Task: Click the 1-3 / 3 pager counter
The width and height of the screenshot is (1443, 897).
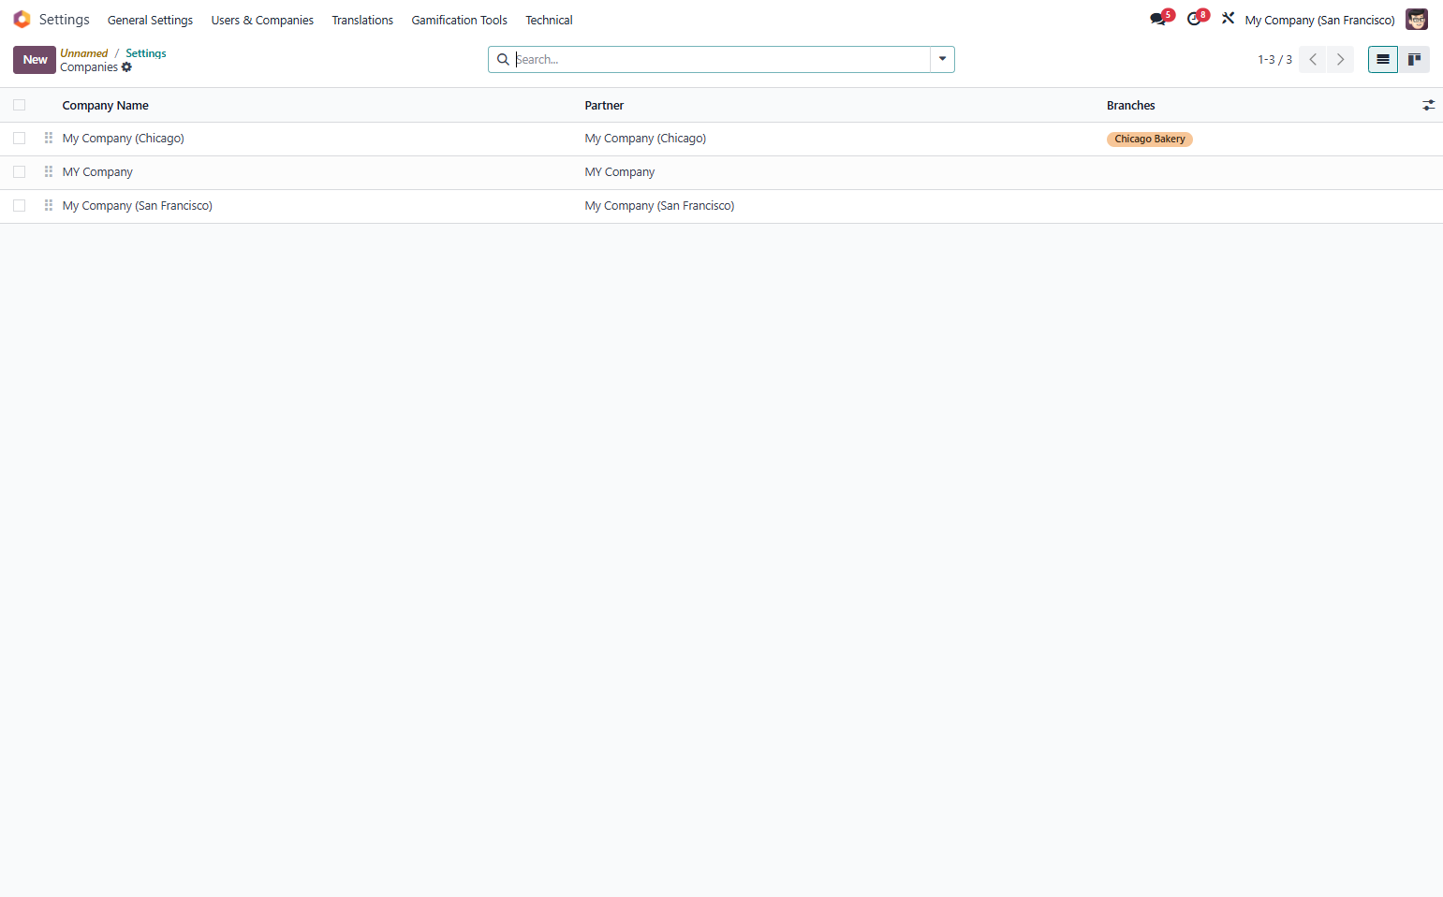Action: click(x=1274, y=60)
